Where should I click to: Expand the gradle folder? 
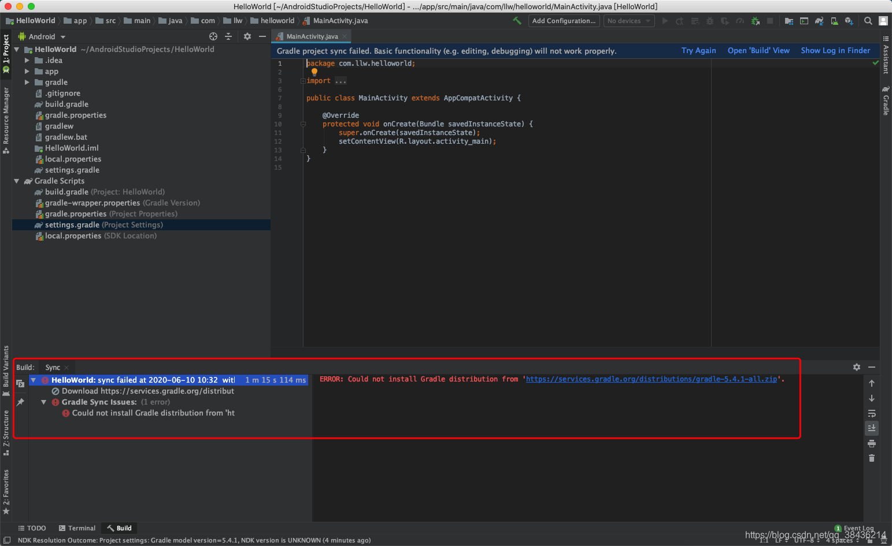27,82
